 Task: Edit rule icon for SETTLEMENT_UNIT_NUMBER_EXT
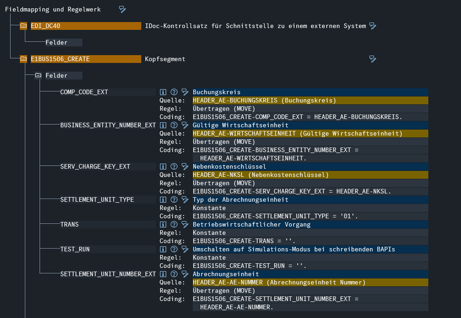(x=184, y=274)
